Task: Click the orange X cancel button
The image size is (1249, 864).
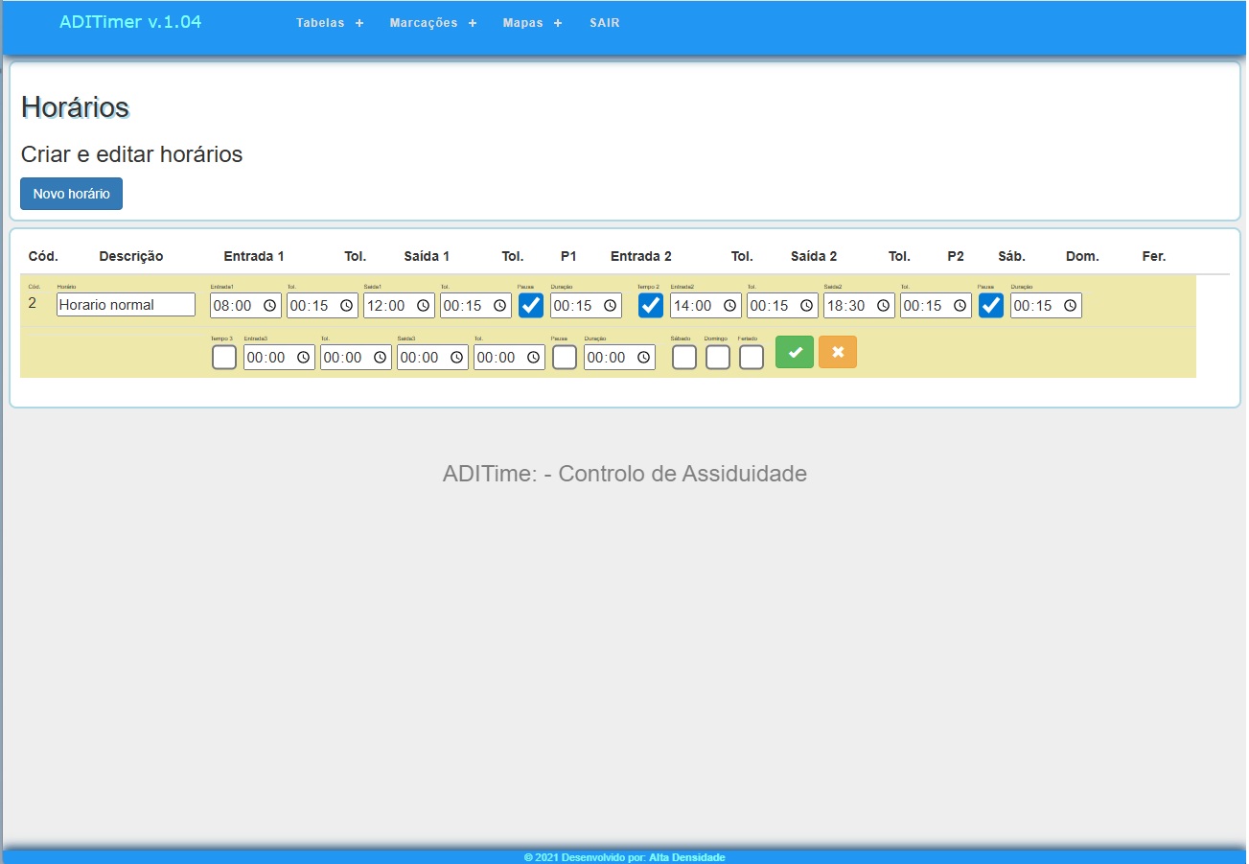Action: coord(837,352)
